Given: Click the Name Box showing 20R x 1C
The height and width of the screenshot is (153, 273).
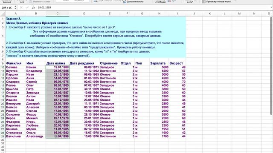Looking at the screenshot, I should point(7,8).
